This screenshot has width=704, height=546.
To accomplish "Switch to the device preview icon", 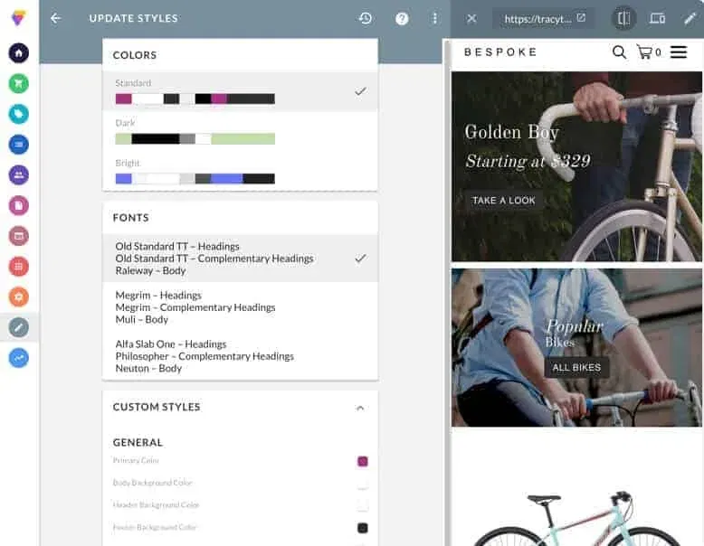I will [657, 18].
